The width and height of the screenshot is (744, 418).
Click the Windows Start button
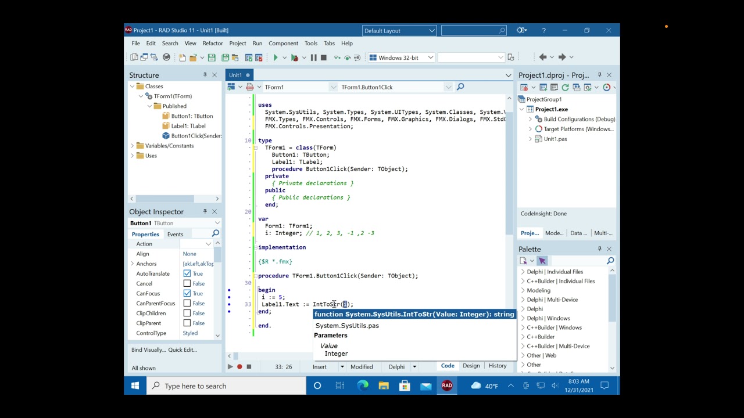135,385
